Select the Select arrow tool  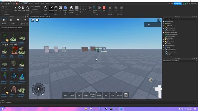16,9
